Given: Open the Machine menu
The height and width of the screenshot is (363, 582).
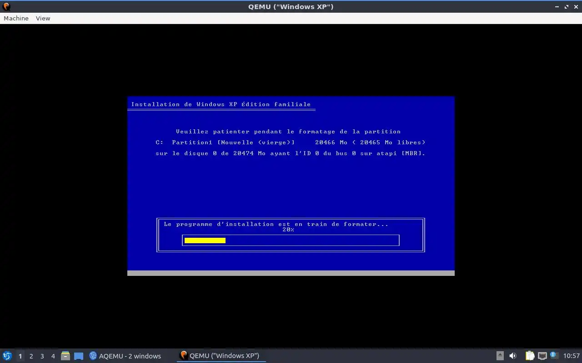Looking at the screenshot, I should 16,18.
